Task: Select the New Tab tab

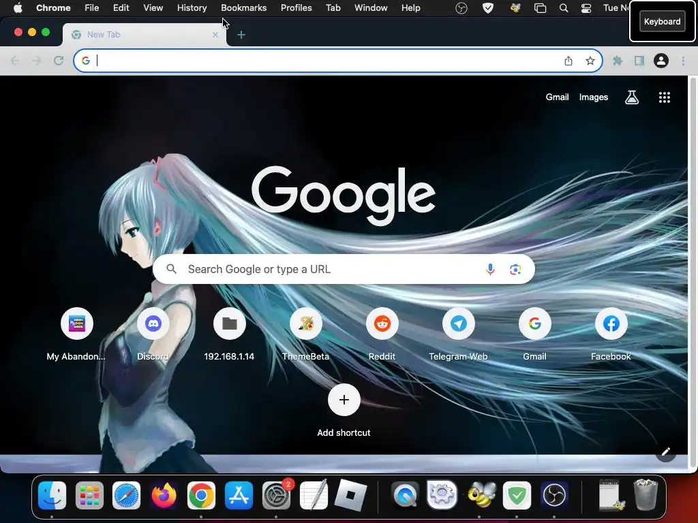Action: pyautogui.click(x=145, y=34)
